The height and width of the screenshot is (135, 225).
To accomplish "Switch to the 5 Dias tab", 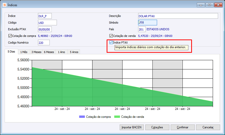I will click(11, 52).
